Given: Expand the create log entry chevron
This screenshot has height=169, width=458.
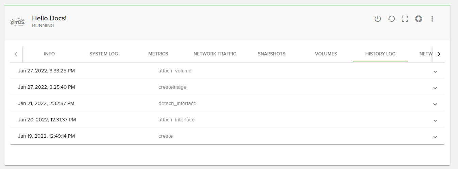Looking at the screenshot, I should pyautogui.click(x=435, y=137).
